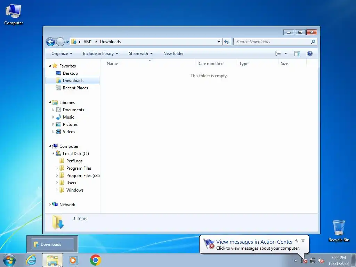Screen dimensions: 356x267
Task: Click the Downloads taskbar thumbnail preview
Action: (52, 244)
